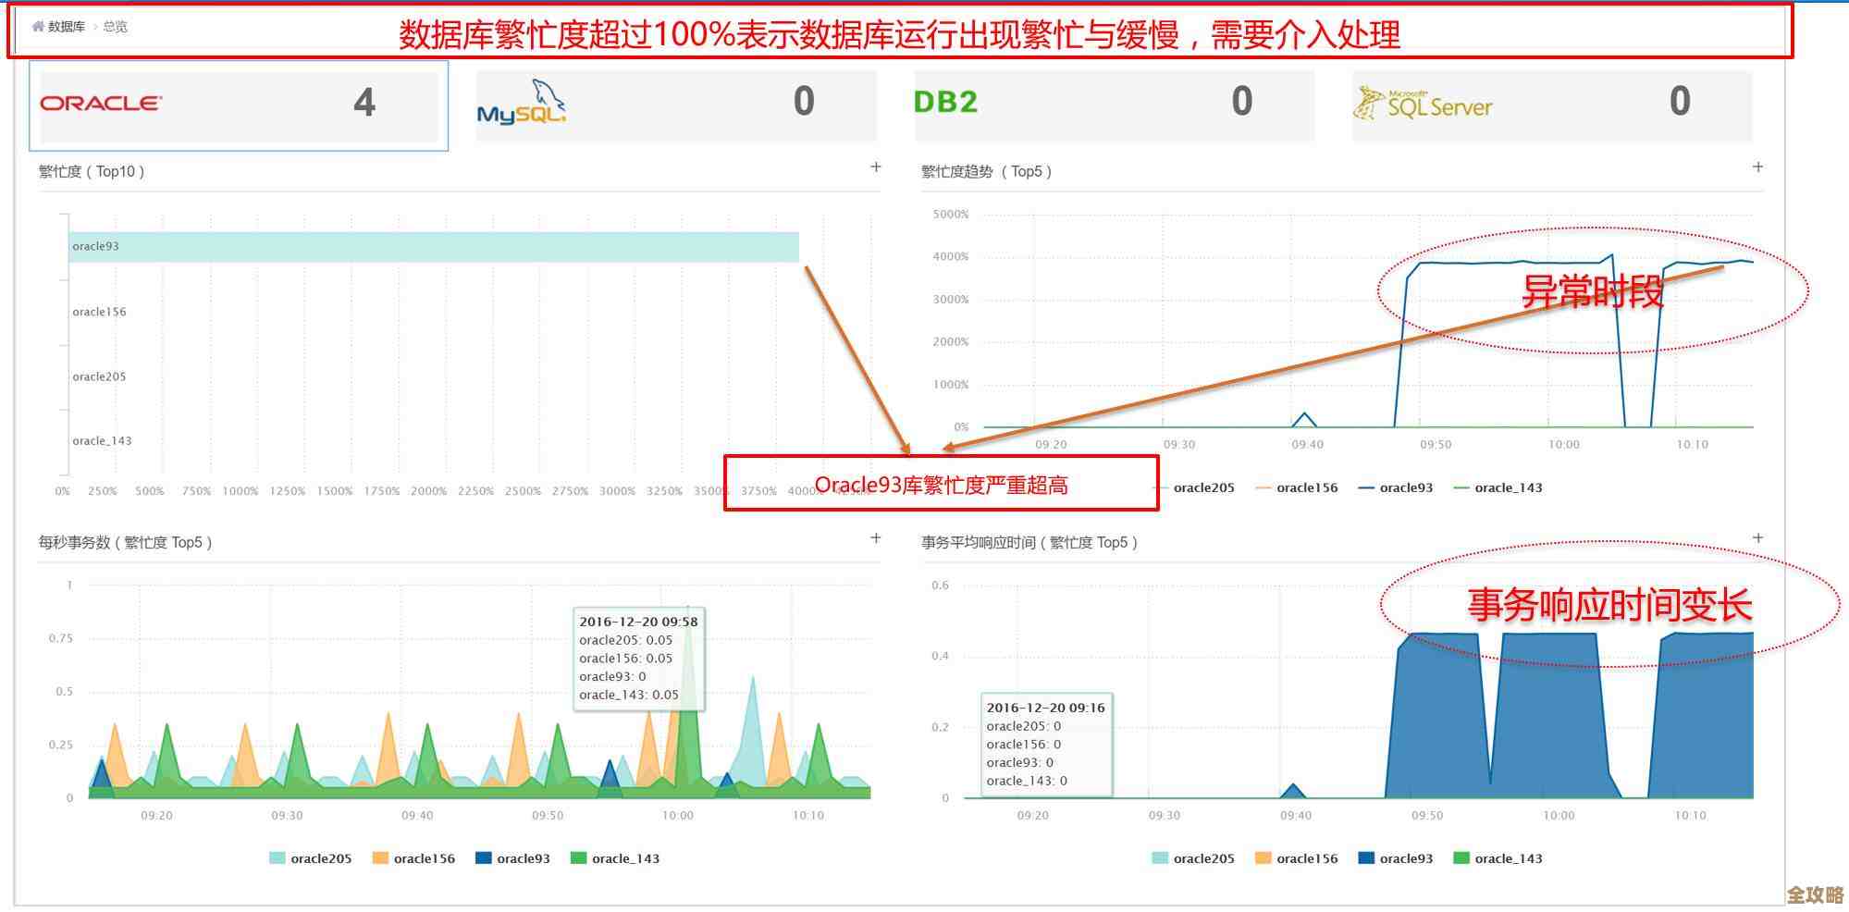Click the DB2 logo
The height and width of the screenshot is (912, 1849).
(x=945, y=102)
